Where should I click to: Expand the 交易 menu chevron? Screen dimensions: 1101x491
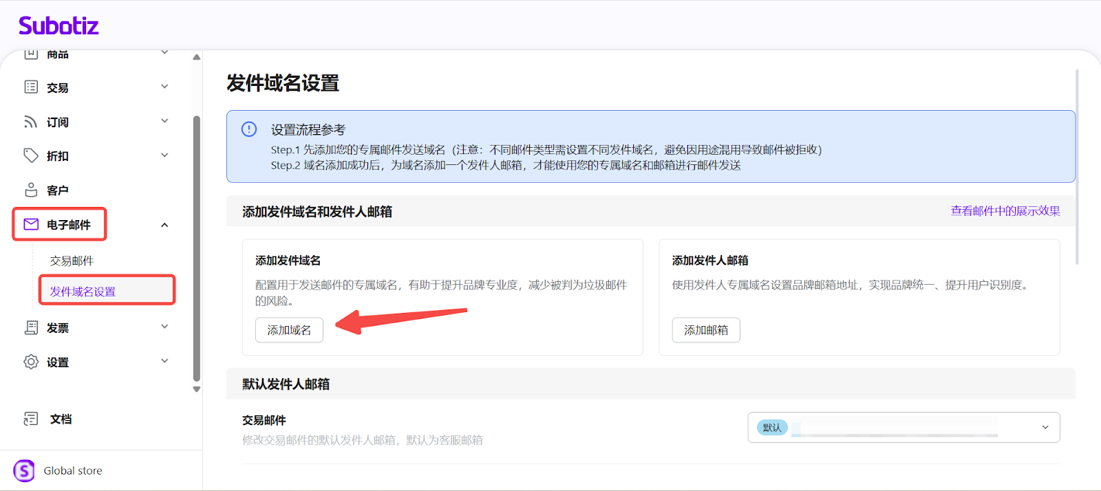[164, 87]
